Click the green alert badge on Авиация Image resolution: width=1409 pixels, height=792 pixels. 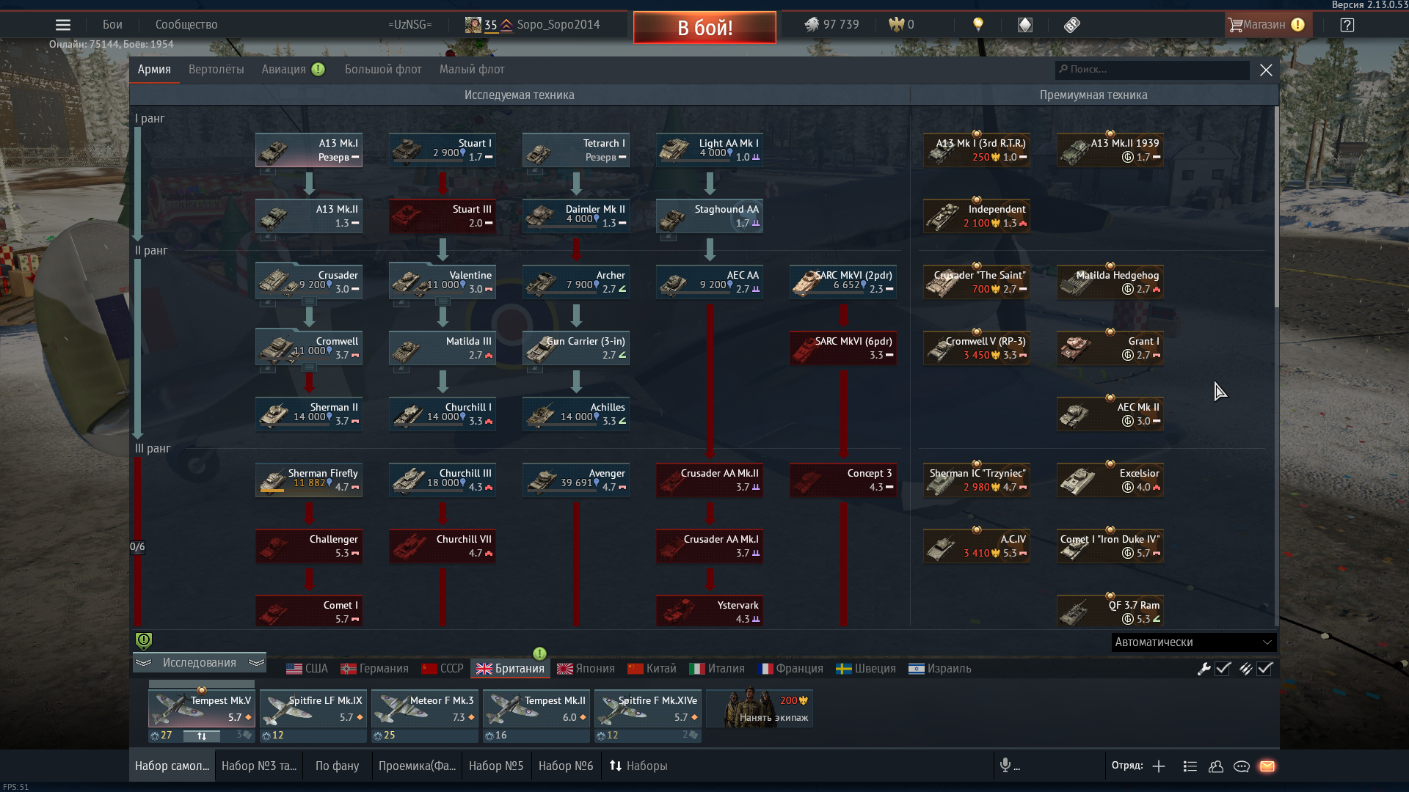318,69
